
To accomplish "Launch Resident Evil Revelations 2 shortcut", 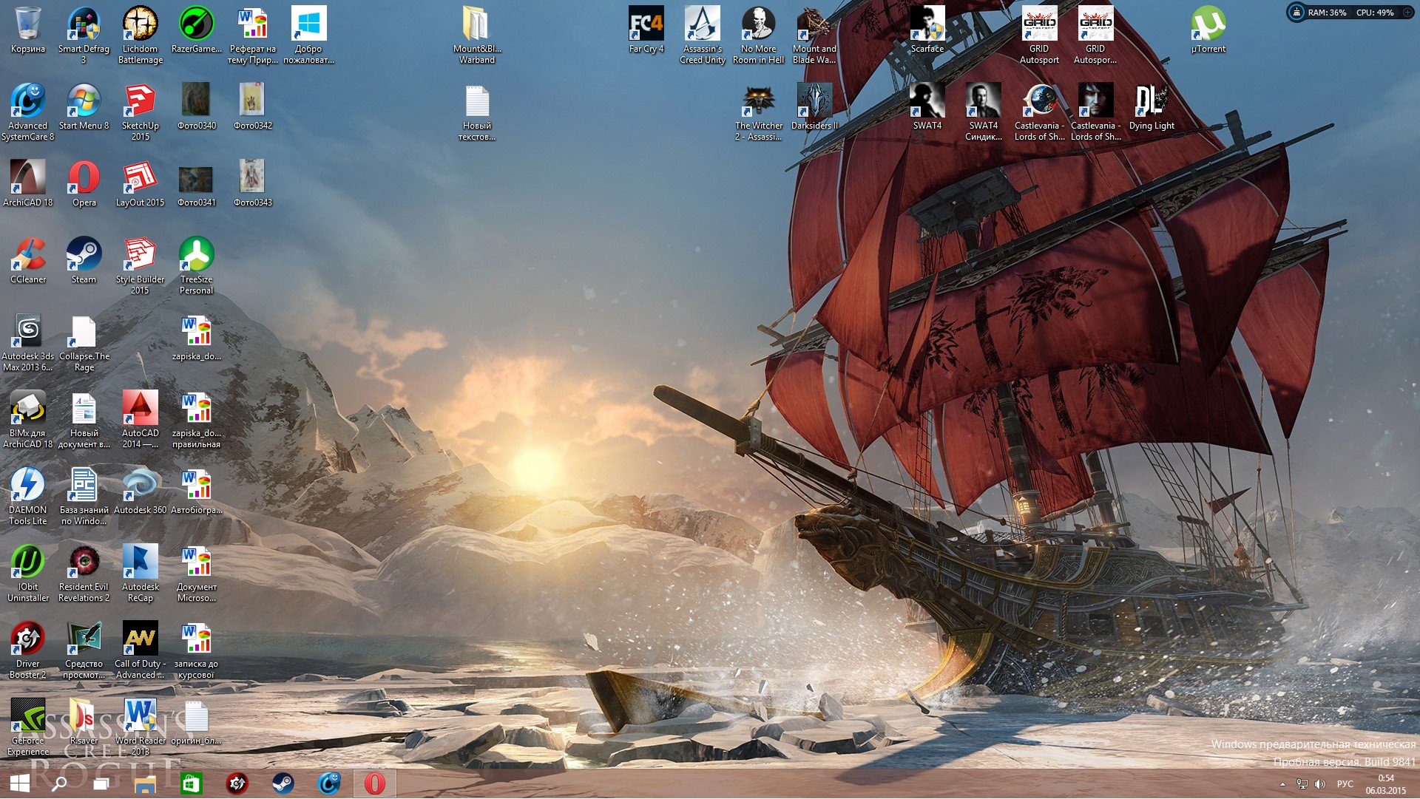I will pyautogui.click(x=84, y=573).
